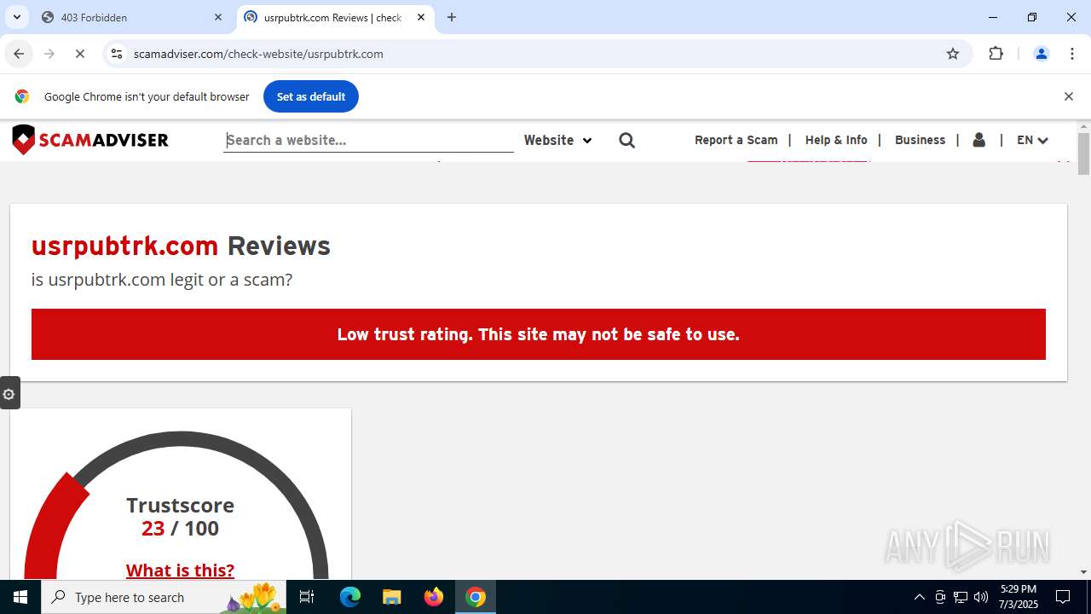Select the Chrome taskbar icon
The height and width of the screenshot is (614, 1091).
[x=476, y=597]
